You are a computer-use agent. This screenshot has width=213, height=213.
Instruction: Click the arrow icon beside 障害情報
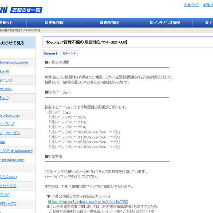coord(102,23)
